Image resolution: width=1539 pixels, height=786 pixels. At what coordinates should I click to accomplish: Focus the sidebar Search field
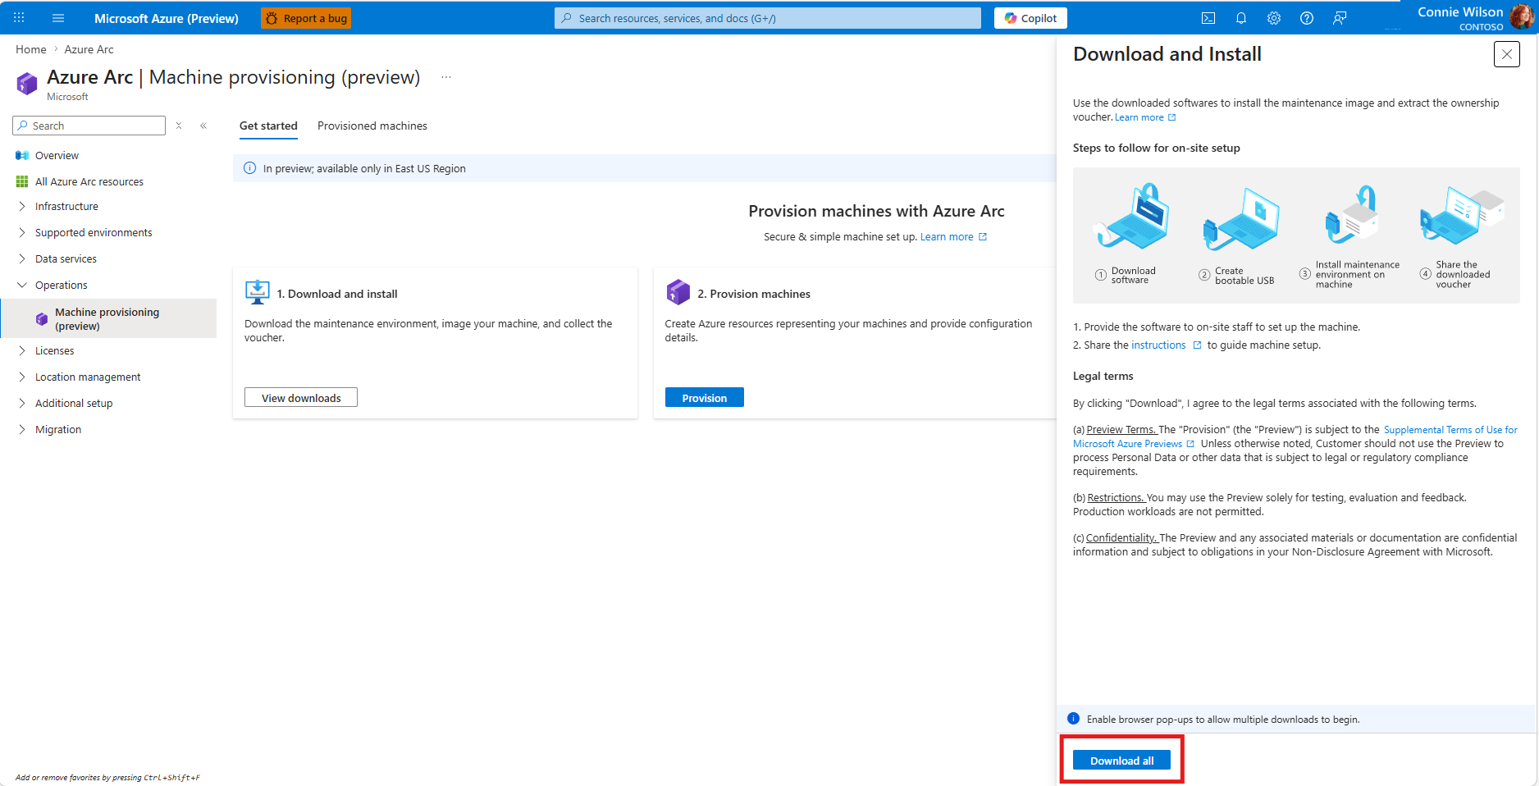click(x=89, y=126)
